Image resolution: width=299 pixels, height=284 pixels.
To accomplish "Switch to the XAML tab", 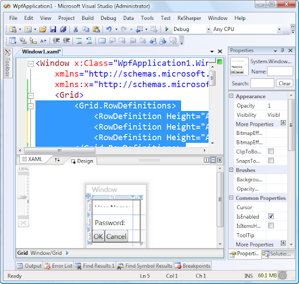I will point(33,160).
